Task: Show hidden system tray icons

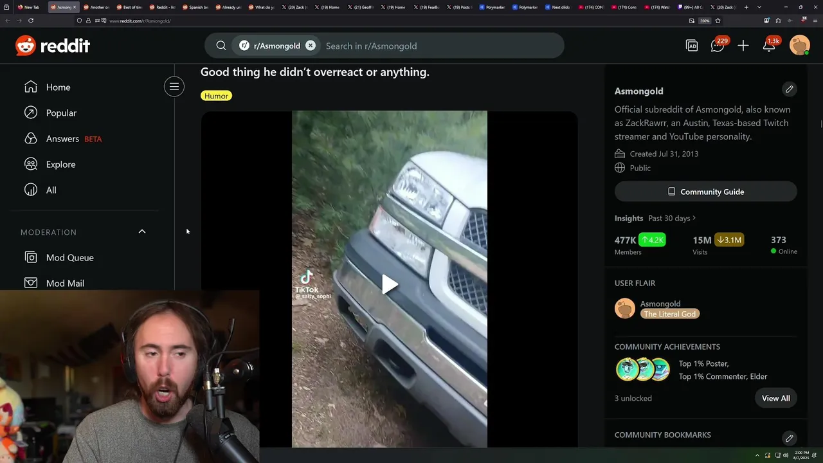Action: click(757, 455)
